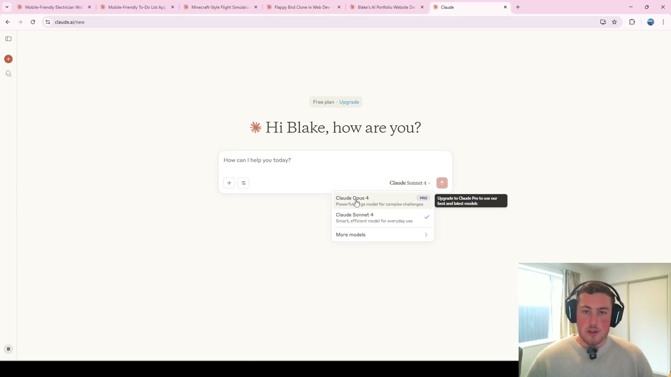Viewport: 671px width, 377px height.
Task: Close Blake's AI Portfolio Website tab
Action: (x=422, y=7)
